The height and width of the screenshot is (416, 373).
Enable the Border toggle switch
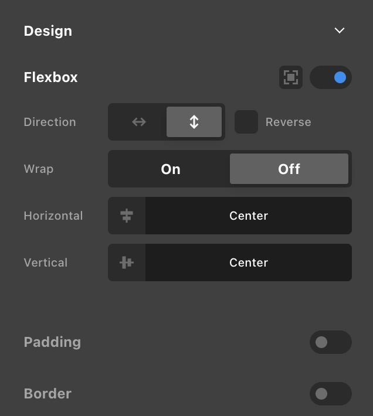[x=331, y=394]
